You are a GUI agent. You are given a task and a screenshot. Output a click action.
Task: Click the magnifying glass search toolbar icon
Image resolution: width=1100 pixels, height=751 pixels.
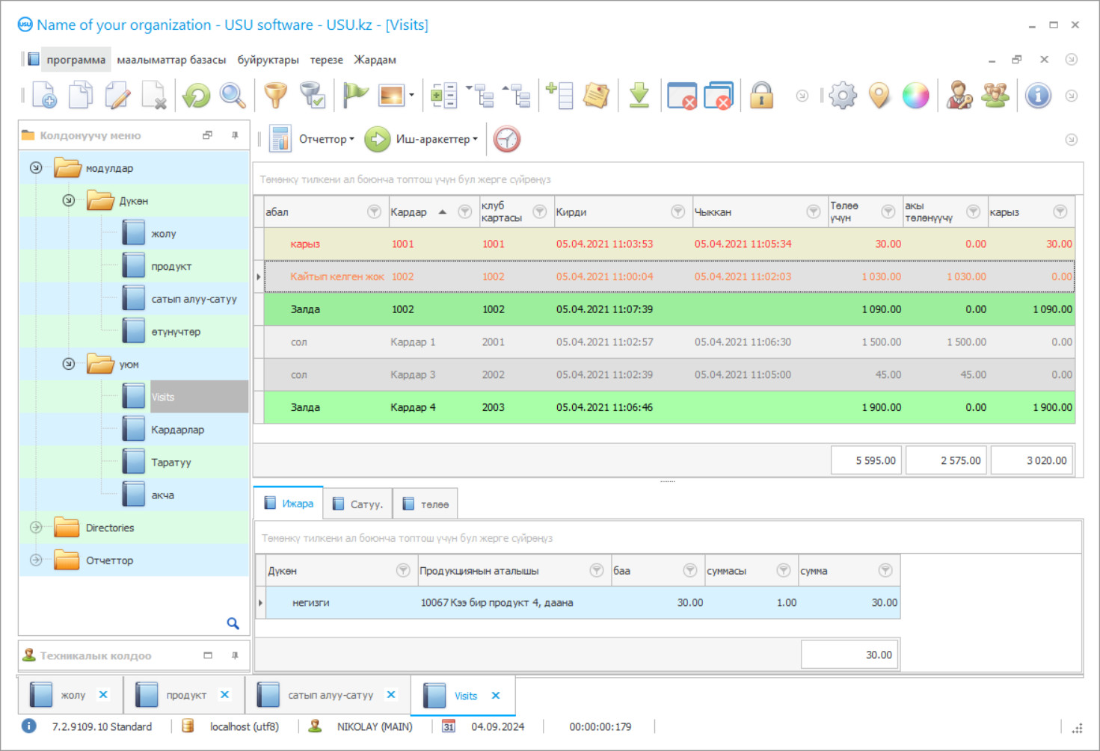click(233, 96)
